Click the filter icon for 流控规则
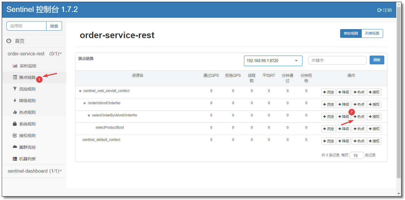The height and width of the screenshot is (200, 405). click(x=15, y=89)
